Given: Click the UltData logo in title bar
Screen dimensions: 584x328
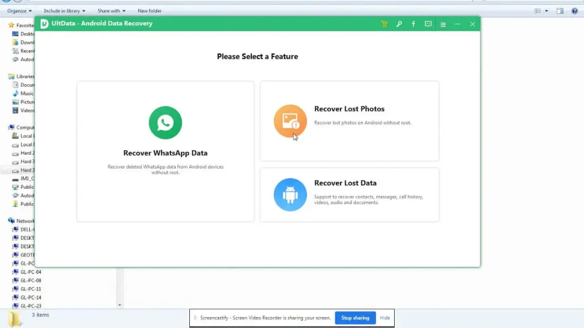Looking at the screenshot, I should [x=44, y=24].
